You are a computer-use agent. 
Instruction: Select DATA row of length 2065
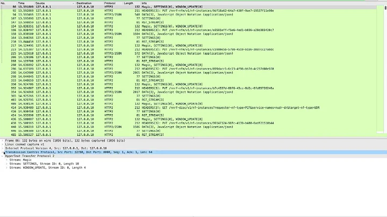point(188,73)
